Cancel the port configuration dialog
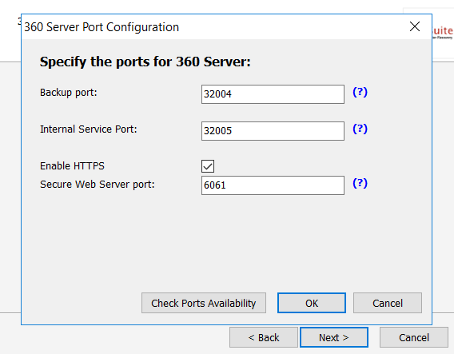Viewport: 454px width, 354px height. 388,303
